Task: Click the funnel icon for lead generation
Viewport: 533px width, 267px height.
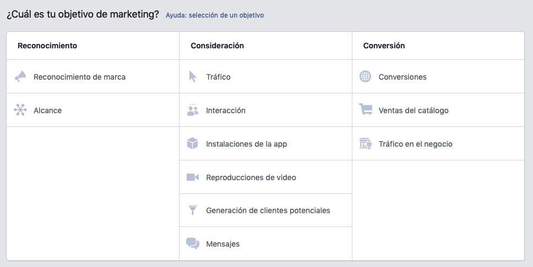Action: [193, 210]
